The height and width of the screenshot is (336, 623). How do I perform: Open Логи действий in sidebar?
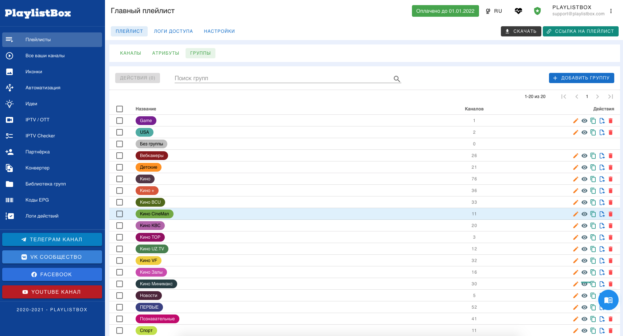pyautogui.click(x=52, y=216)
